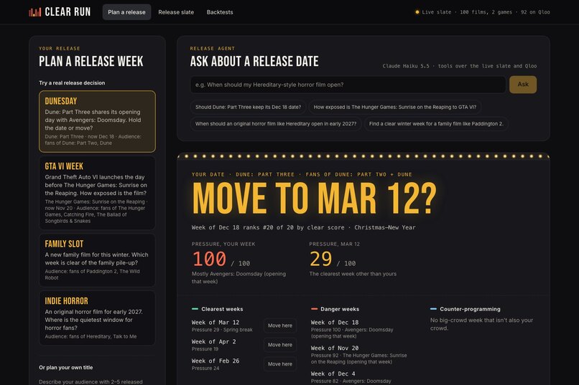Viewport: 579px width, 385px height.
Task: Click the 'Claude Haiku 5.5' tools caption
Action: 460,66
